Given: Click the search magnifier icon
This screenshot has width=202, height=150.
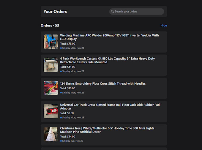Looking at the screenshot, I should [x=113, y=12].
